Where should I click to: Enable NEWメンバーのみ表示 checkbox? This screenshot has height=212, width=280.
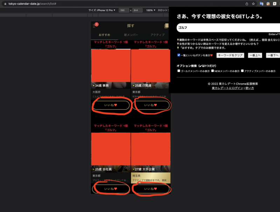click(212, 71)
